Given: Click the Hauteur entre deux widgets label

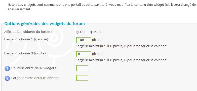Looking at the screenshot, I should click(35, 68).
